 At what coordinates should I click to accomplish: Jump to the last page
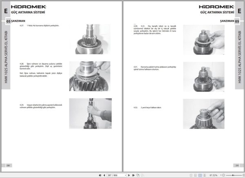133,175
